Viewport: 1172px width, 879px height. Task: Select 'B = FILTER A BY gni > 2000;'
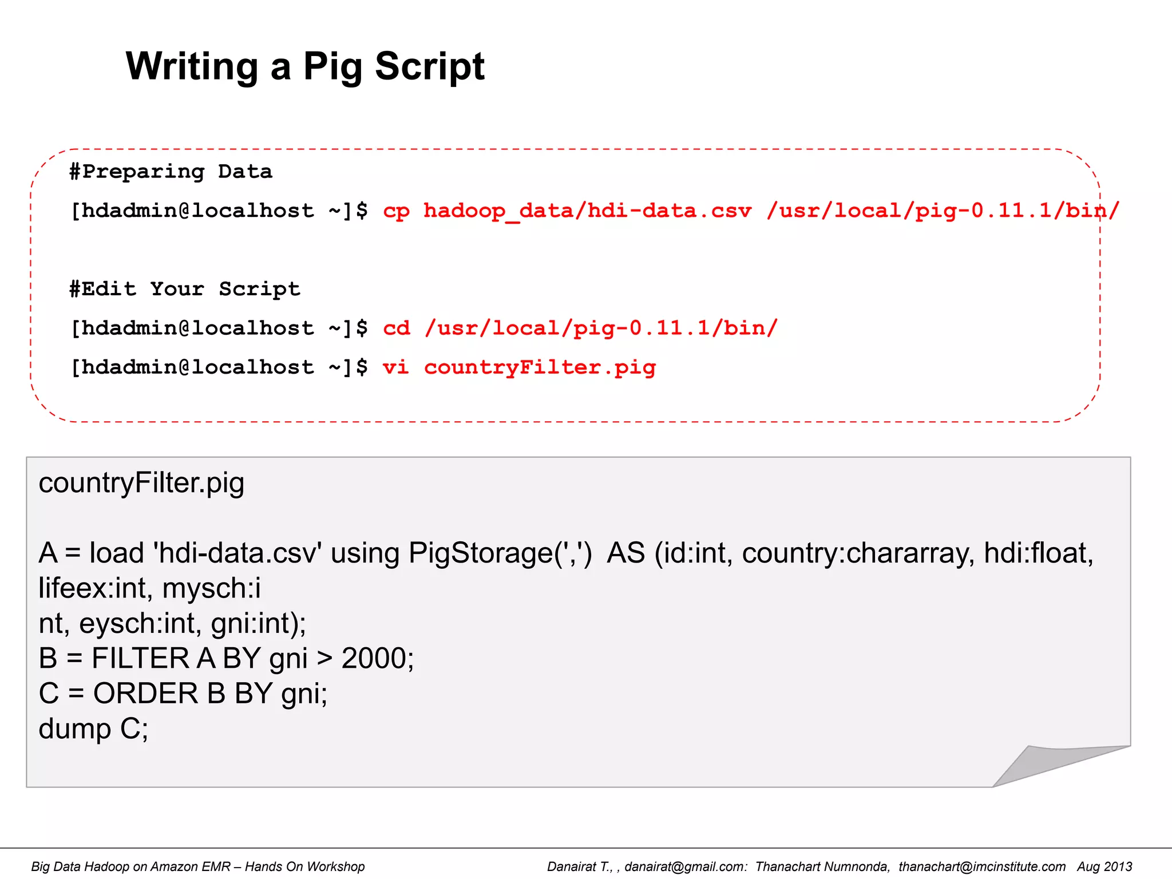pyautogui.click(x=226, y=659)
